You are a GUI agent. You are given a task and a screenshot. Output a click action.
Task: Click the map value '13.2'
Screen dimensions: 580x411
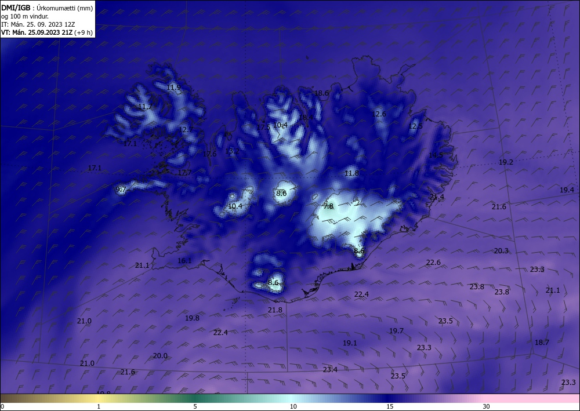(x=232, y=151)
